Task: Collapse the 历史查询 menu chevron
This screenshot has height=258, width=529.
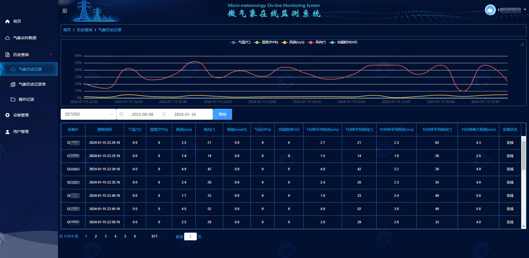Action: point(51,54)
